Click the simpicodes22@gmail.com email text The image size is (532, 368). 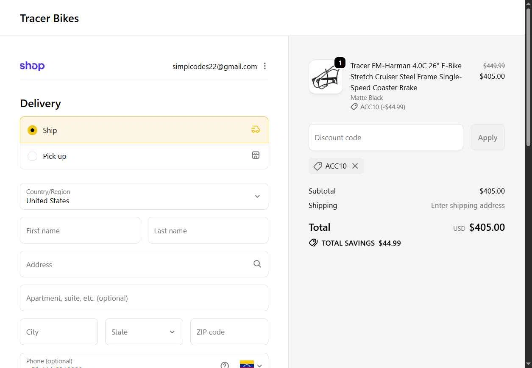coord(214,66)
